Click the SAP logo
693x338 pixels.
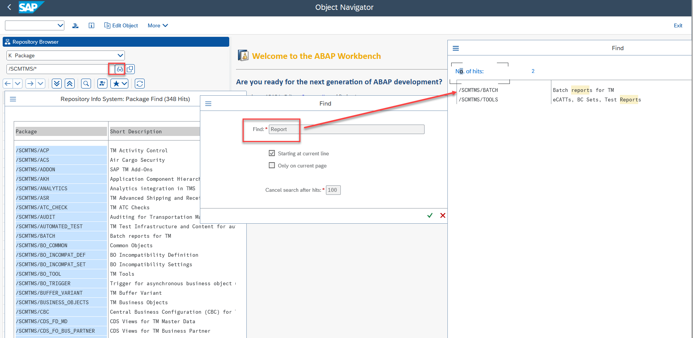click(x=31, y=7)
